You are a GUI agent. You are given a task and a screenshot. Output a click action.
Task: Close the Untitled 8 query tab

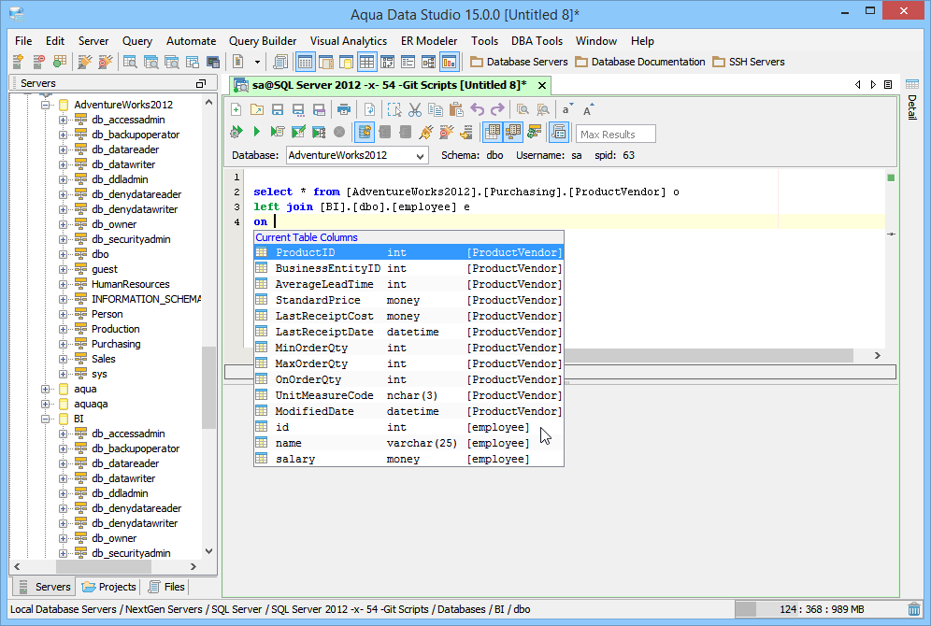542,85
